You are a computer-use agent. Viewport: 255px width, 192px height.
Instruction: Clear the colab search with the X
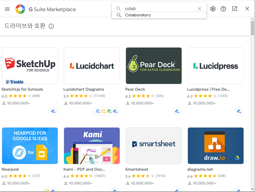(x=200, y=9)
